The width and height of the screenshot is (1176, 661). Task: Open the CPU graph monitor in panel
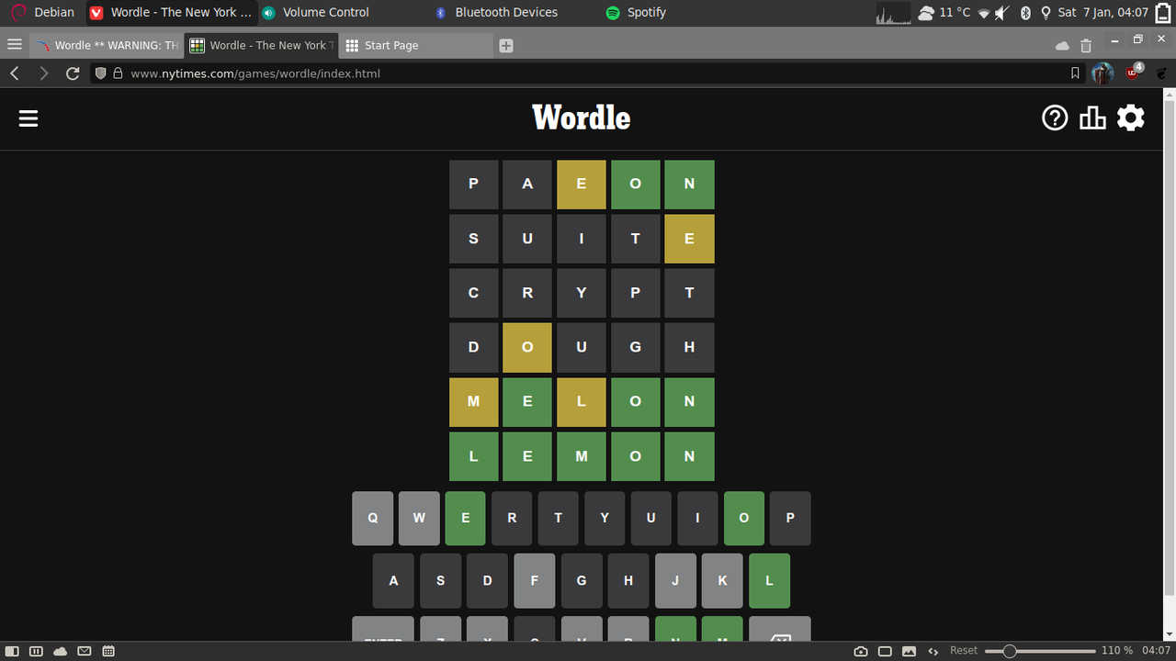click(x=893, y=13)
